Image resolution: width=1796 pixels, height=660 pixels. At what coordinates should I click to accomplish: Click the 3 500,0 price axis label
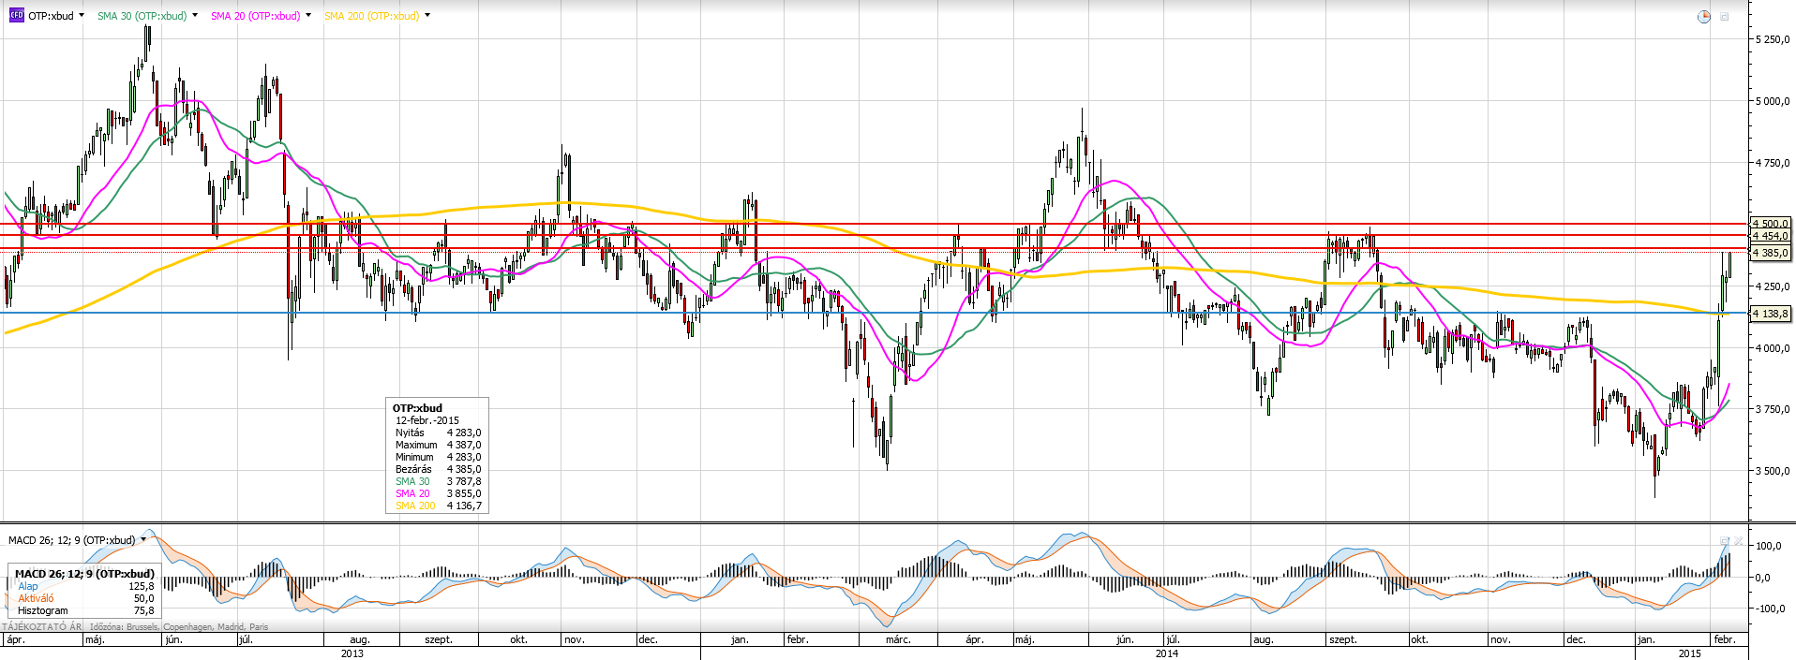(1772, 471)
